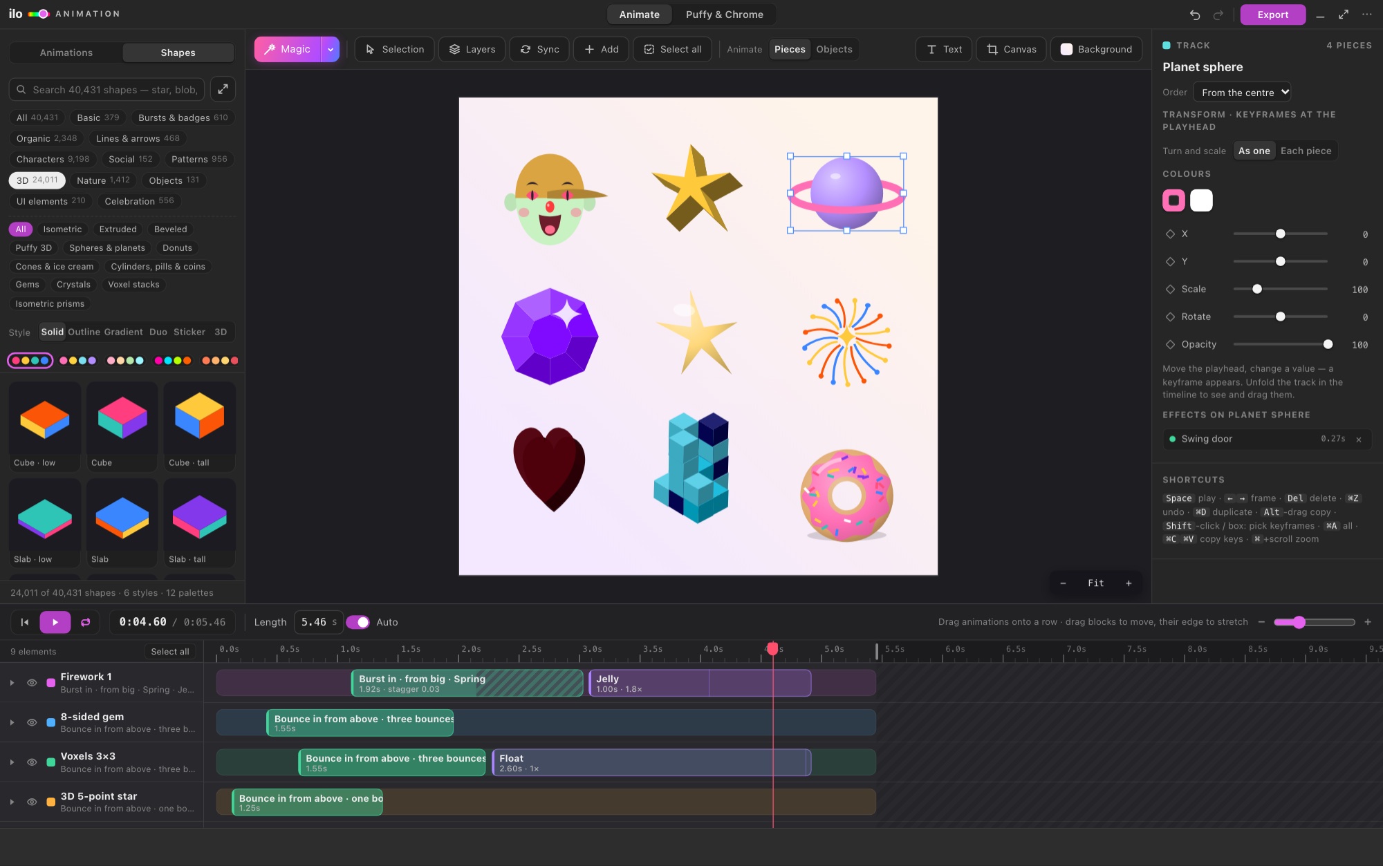1383x866 pixels.
Task: Click the Length value field
Action: coord(319,622)
